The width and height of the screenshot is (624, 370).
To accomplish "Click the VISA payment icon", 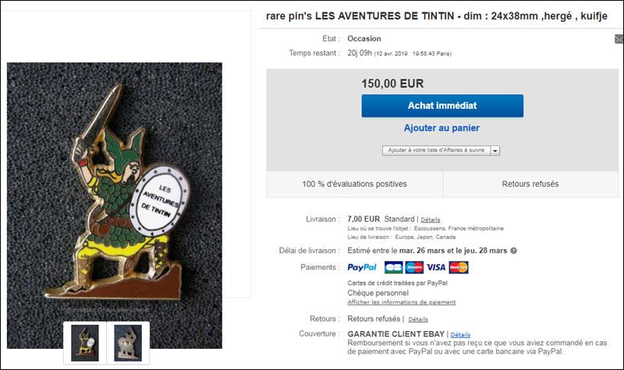I will click(436, 267).
